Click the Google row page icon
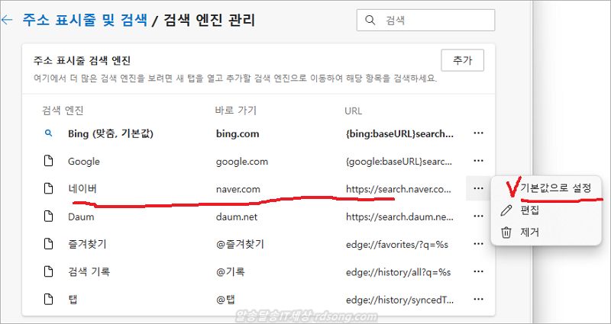611x324 pixels. tap(47, 161)
